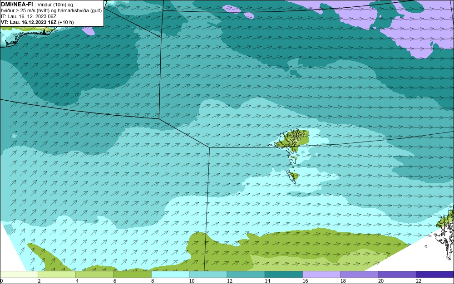This screenshot has width=454, height=284.
Task: Click the 20–22 violet legend swatch
Action: pyautogui.click(x=397, y=274)
